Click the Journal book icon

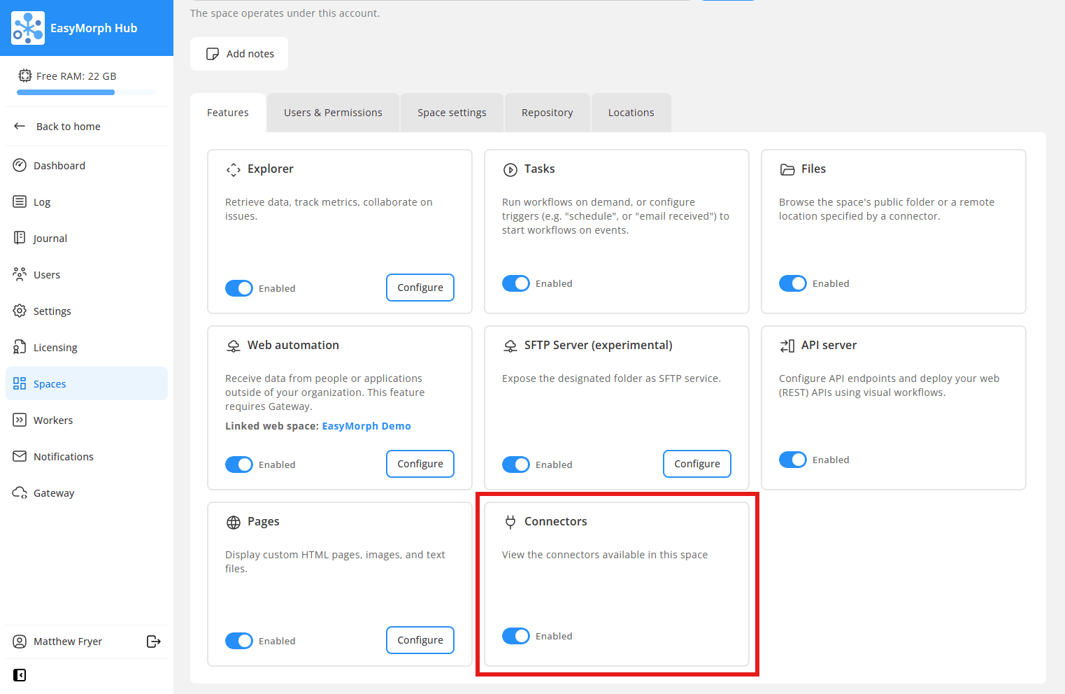point(20,238)
